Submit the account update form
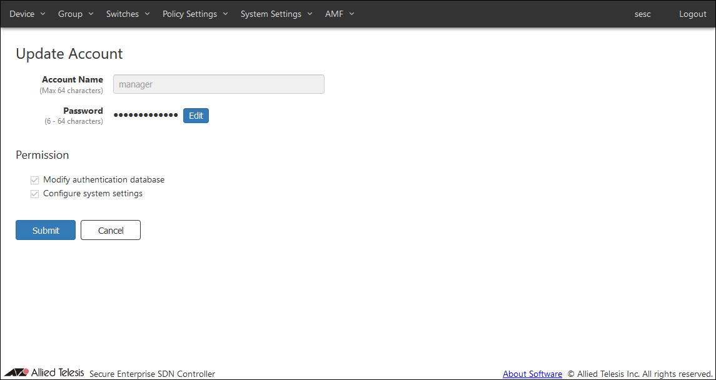The width and height of the screenshot is (716, 380). pos(46,230)
